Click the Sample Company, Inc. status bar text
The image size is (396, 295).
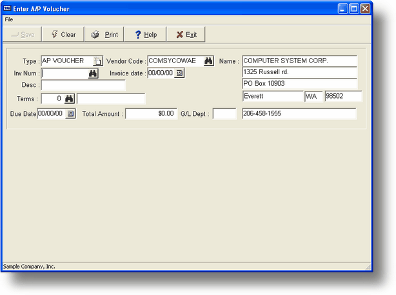click(29, 267)
